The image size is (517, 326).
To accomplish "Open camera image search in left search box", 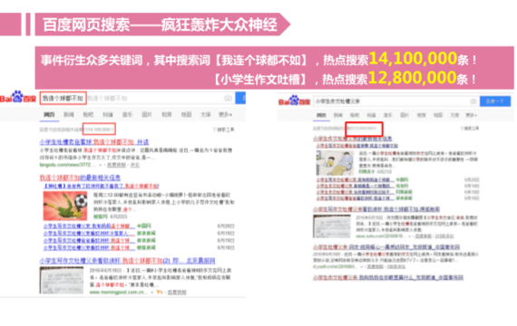I will tap(228, 98).
